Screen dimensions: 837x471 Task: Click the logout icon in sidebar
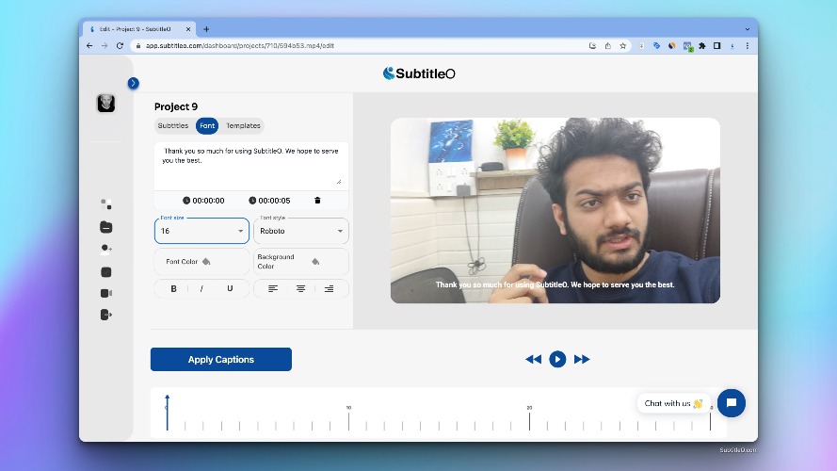pyautogui.click(x=106, y=315)
